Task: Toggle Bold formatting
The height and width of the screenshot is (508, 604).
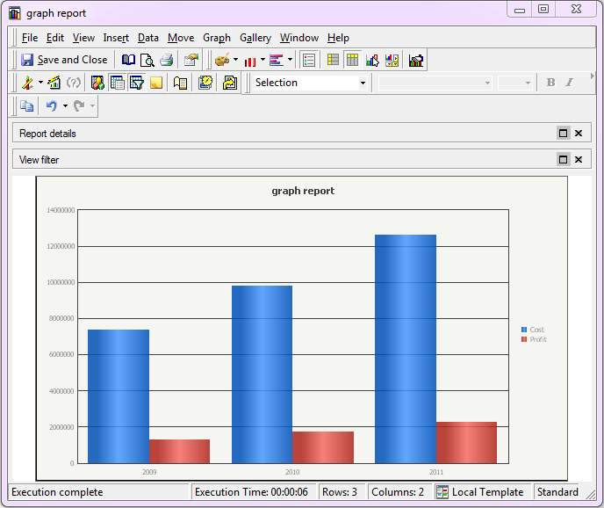Action: coord(550,82)
